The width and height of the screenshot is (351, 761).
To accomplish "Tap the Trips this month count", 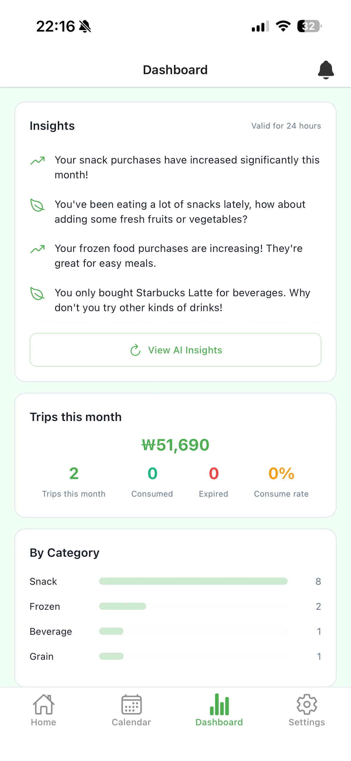I will pyautogui.click(x=74, y=473).
